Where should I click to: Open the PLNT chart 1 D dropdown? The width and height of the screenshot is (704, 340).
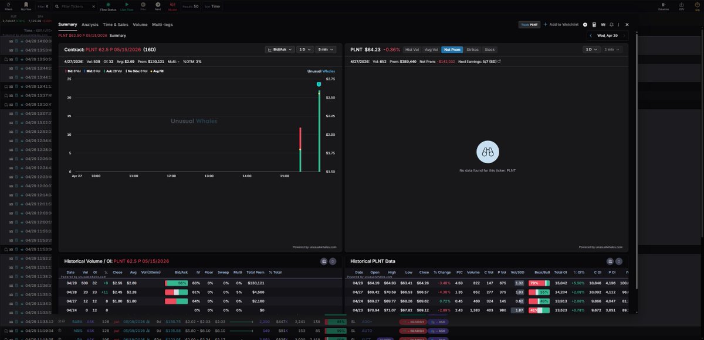[591, 50]
